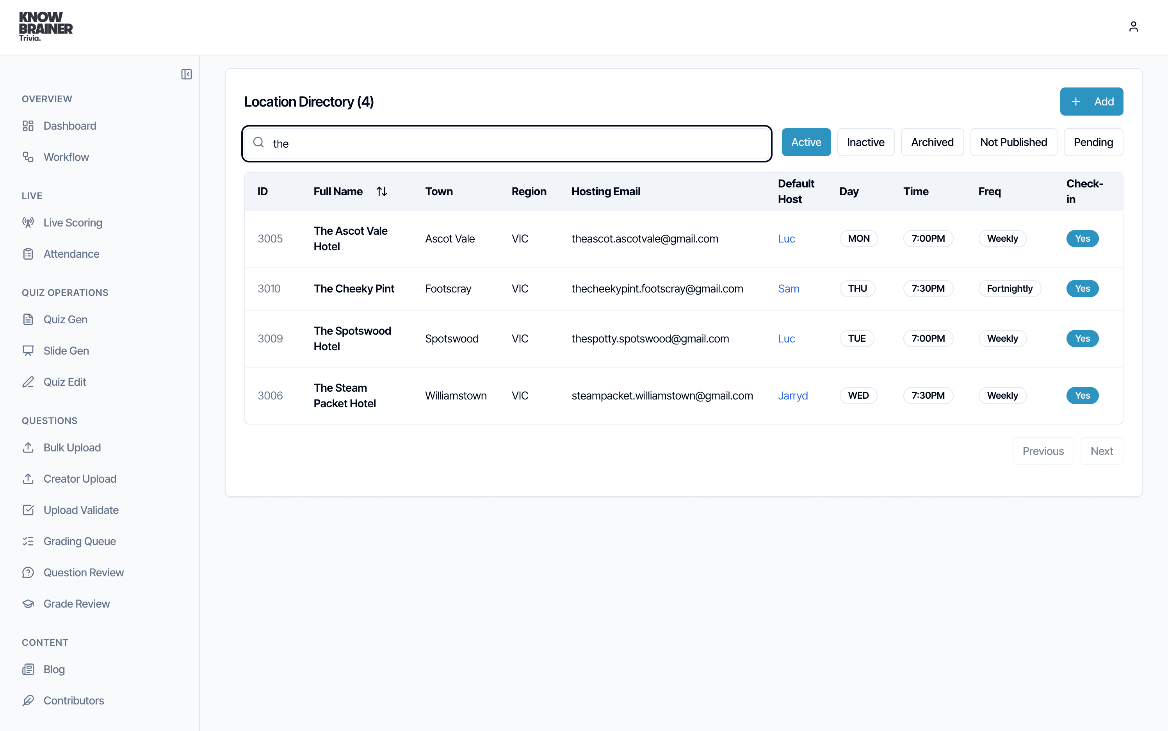Add a new location
The image size is (1168, 731).
(1091, 102)
